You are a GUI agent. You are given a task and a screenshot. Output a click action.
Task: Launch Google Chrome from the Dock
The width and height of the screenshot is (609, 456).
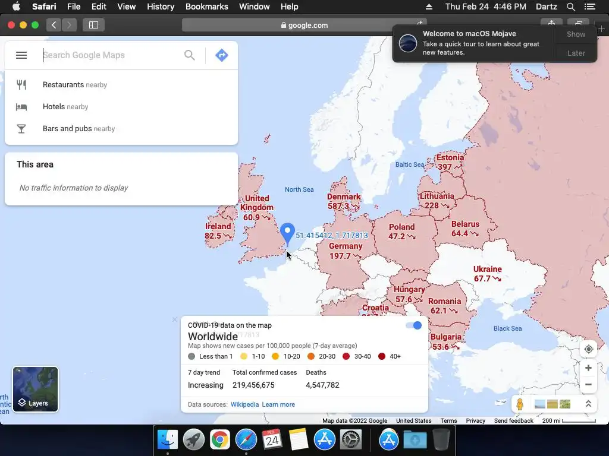click(220, 439)
